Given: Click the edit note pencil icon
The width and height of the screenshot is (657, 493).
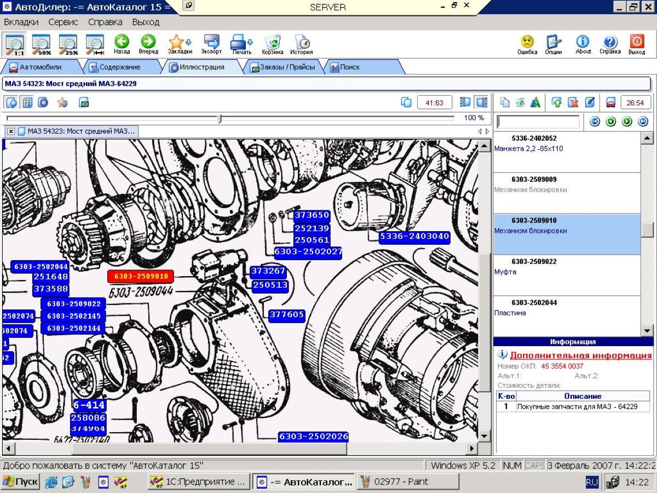Looking at the screenshot, I should tap(590, 102).
